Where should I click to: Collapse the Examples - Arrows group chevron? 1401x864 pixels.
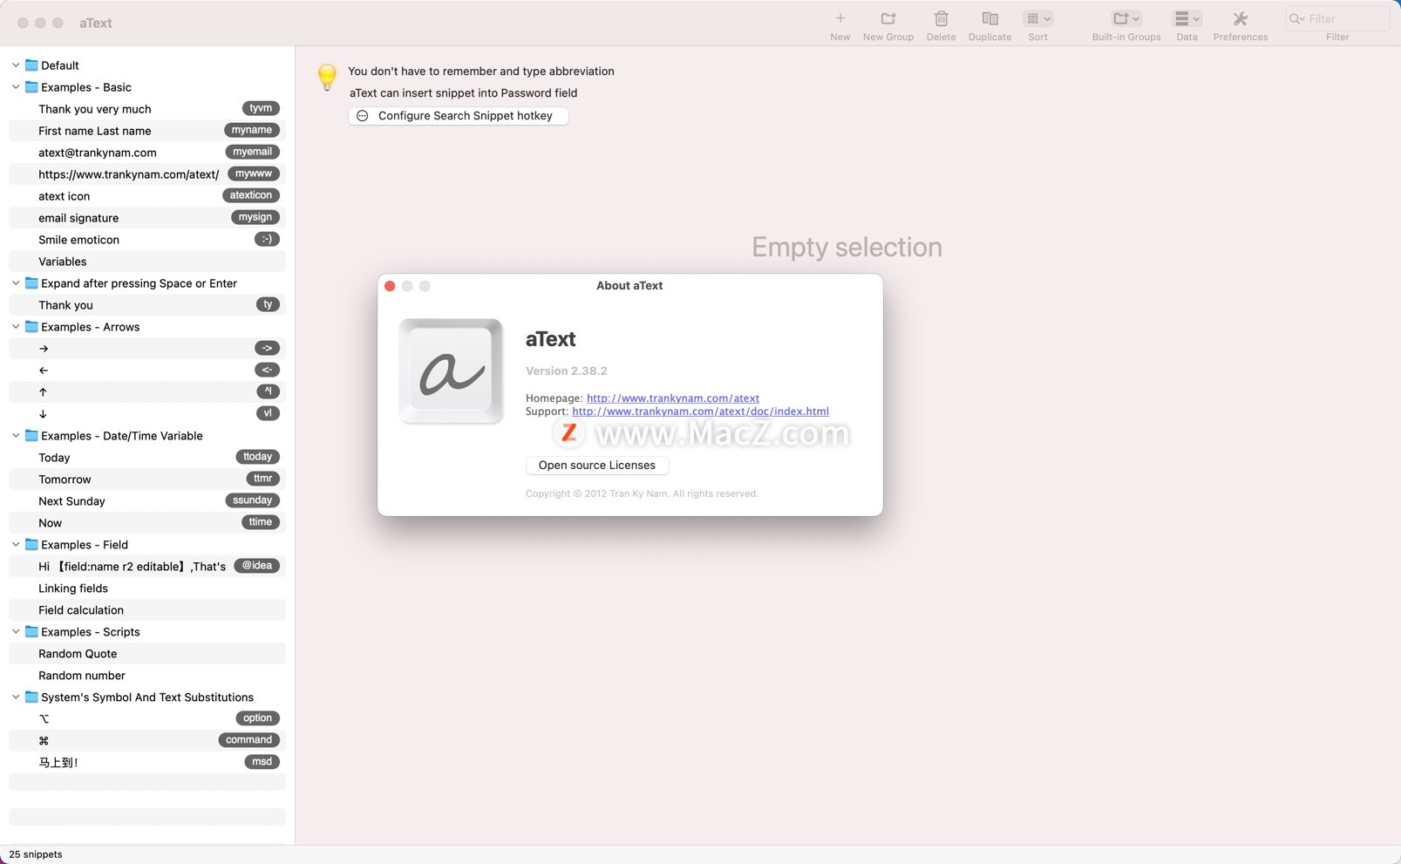point(16,327)
